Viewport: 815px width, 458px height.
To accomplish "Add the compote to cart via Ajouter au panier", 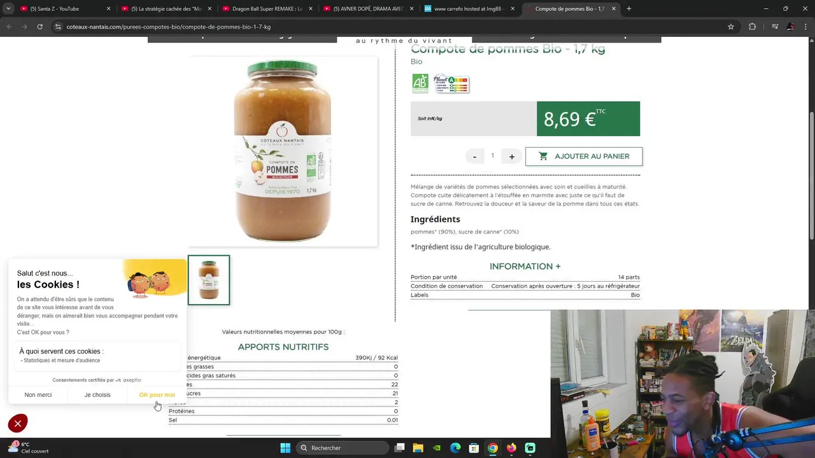I will 584,156.
